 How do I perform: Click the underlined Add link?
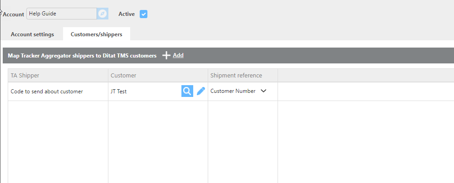coord(178,55)
